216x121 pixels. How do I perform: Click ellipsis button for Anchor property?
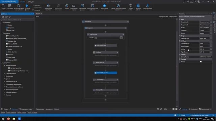[211, 28]
